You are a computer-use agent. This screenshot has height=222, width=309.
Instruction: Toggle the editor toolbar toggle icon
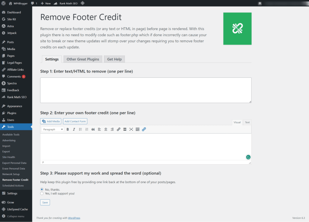[x=138, y=129]
